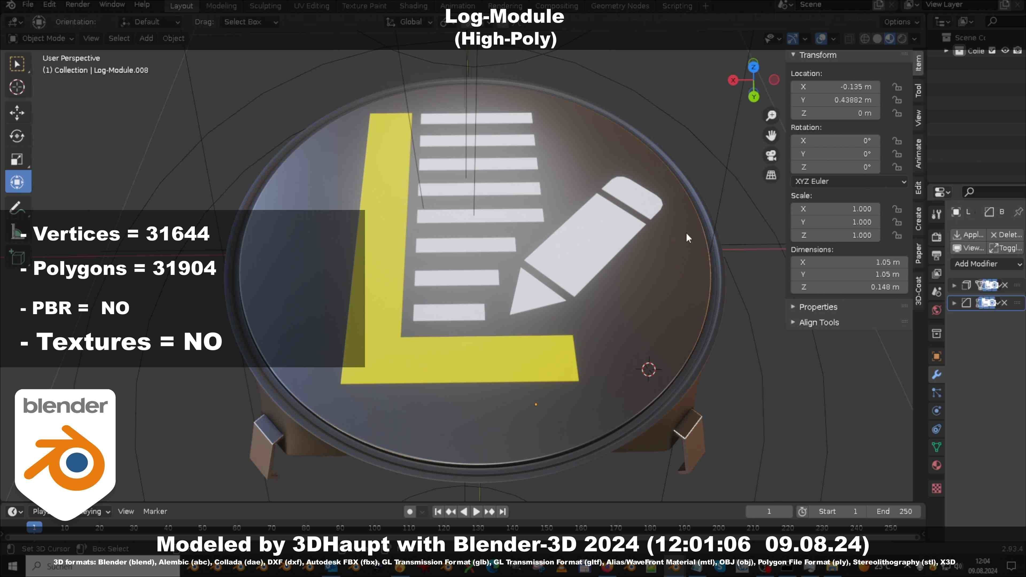
Task: Toggle Location X lock icon
Action: click(897, 87)
